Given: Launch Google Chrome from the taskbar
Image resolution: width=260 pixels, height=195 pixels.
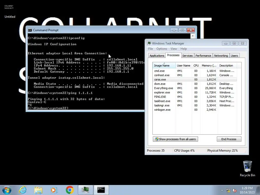Looking at the screenshot, I should pos(70,190).
